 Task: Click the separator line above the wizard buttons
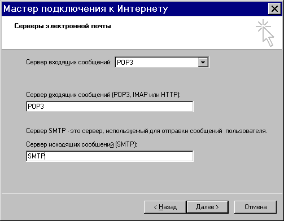(142, 193)
